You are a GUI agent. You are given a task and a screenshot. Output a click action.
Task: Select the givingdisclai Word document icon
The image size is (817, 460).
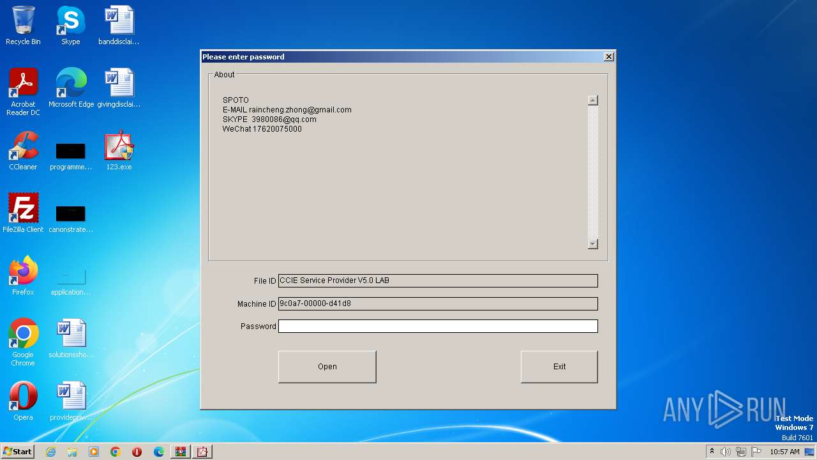tap(119, 88)
